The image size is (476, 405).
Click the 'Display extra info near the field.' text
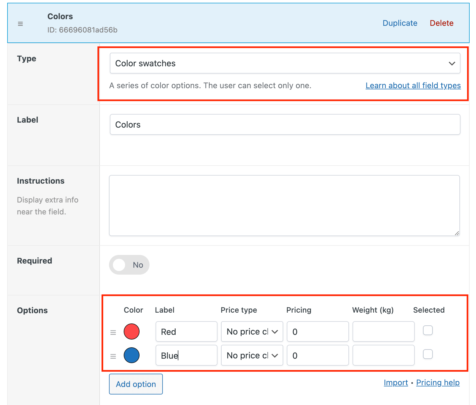[x=47, y=206]
